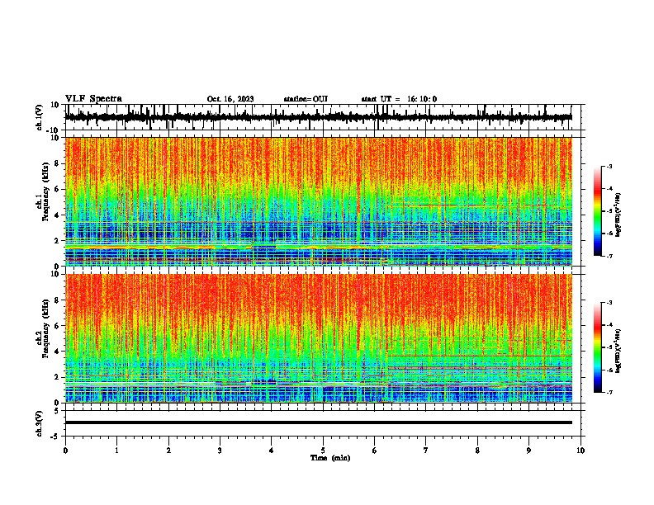Screen dimensions: 654x505
Task: Click the time axis tick label "0"
Action: [65, 451]
